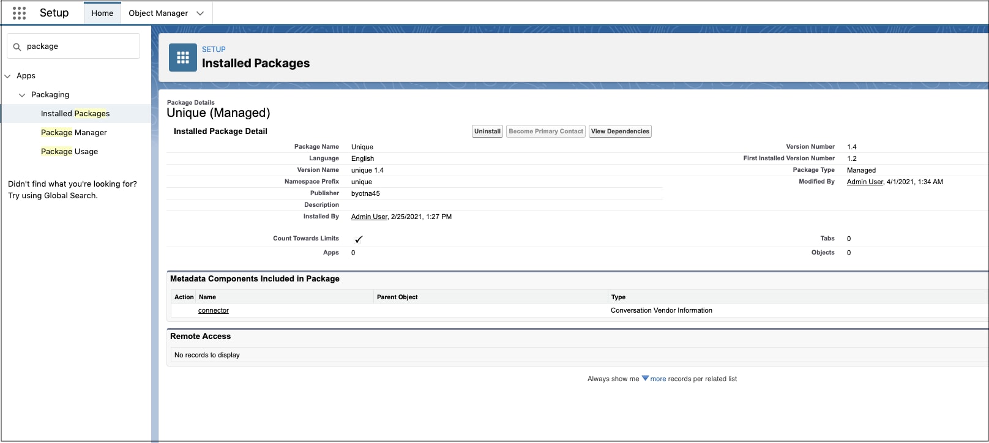Click the Count Towards Limits checkmark
The image size is (989, 443).
click(359, 239)
